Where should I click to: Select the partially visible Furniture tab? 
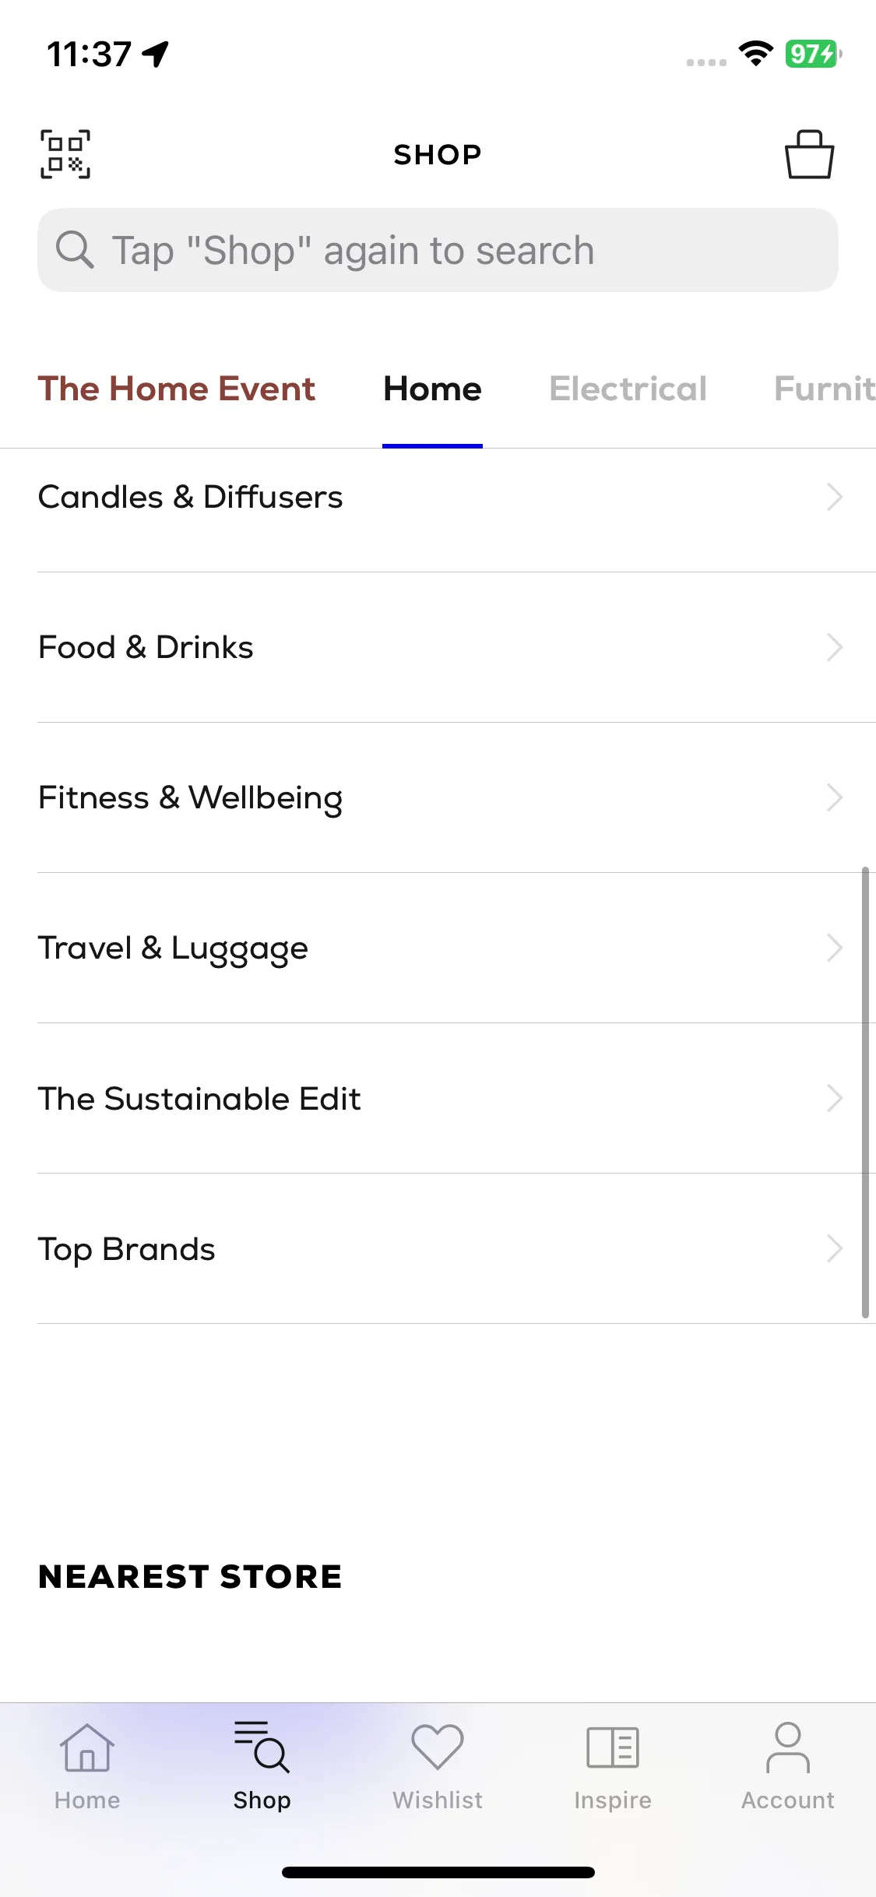pos(825,389)
